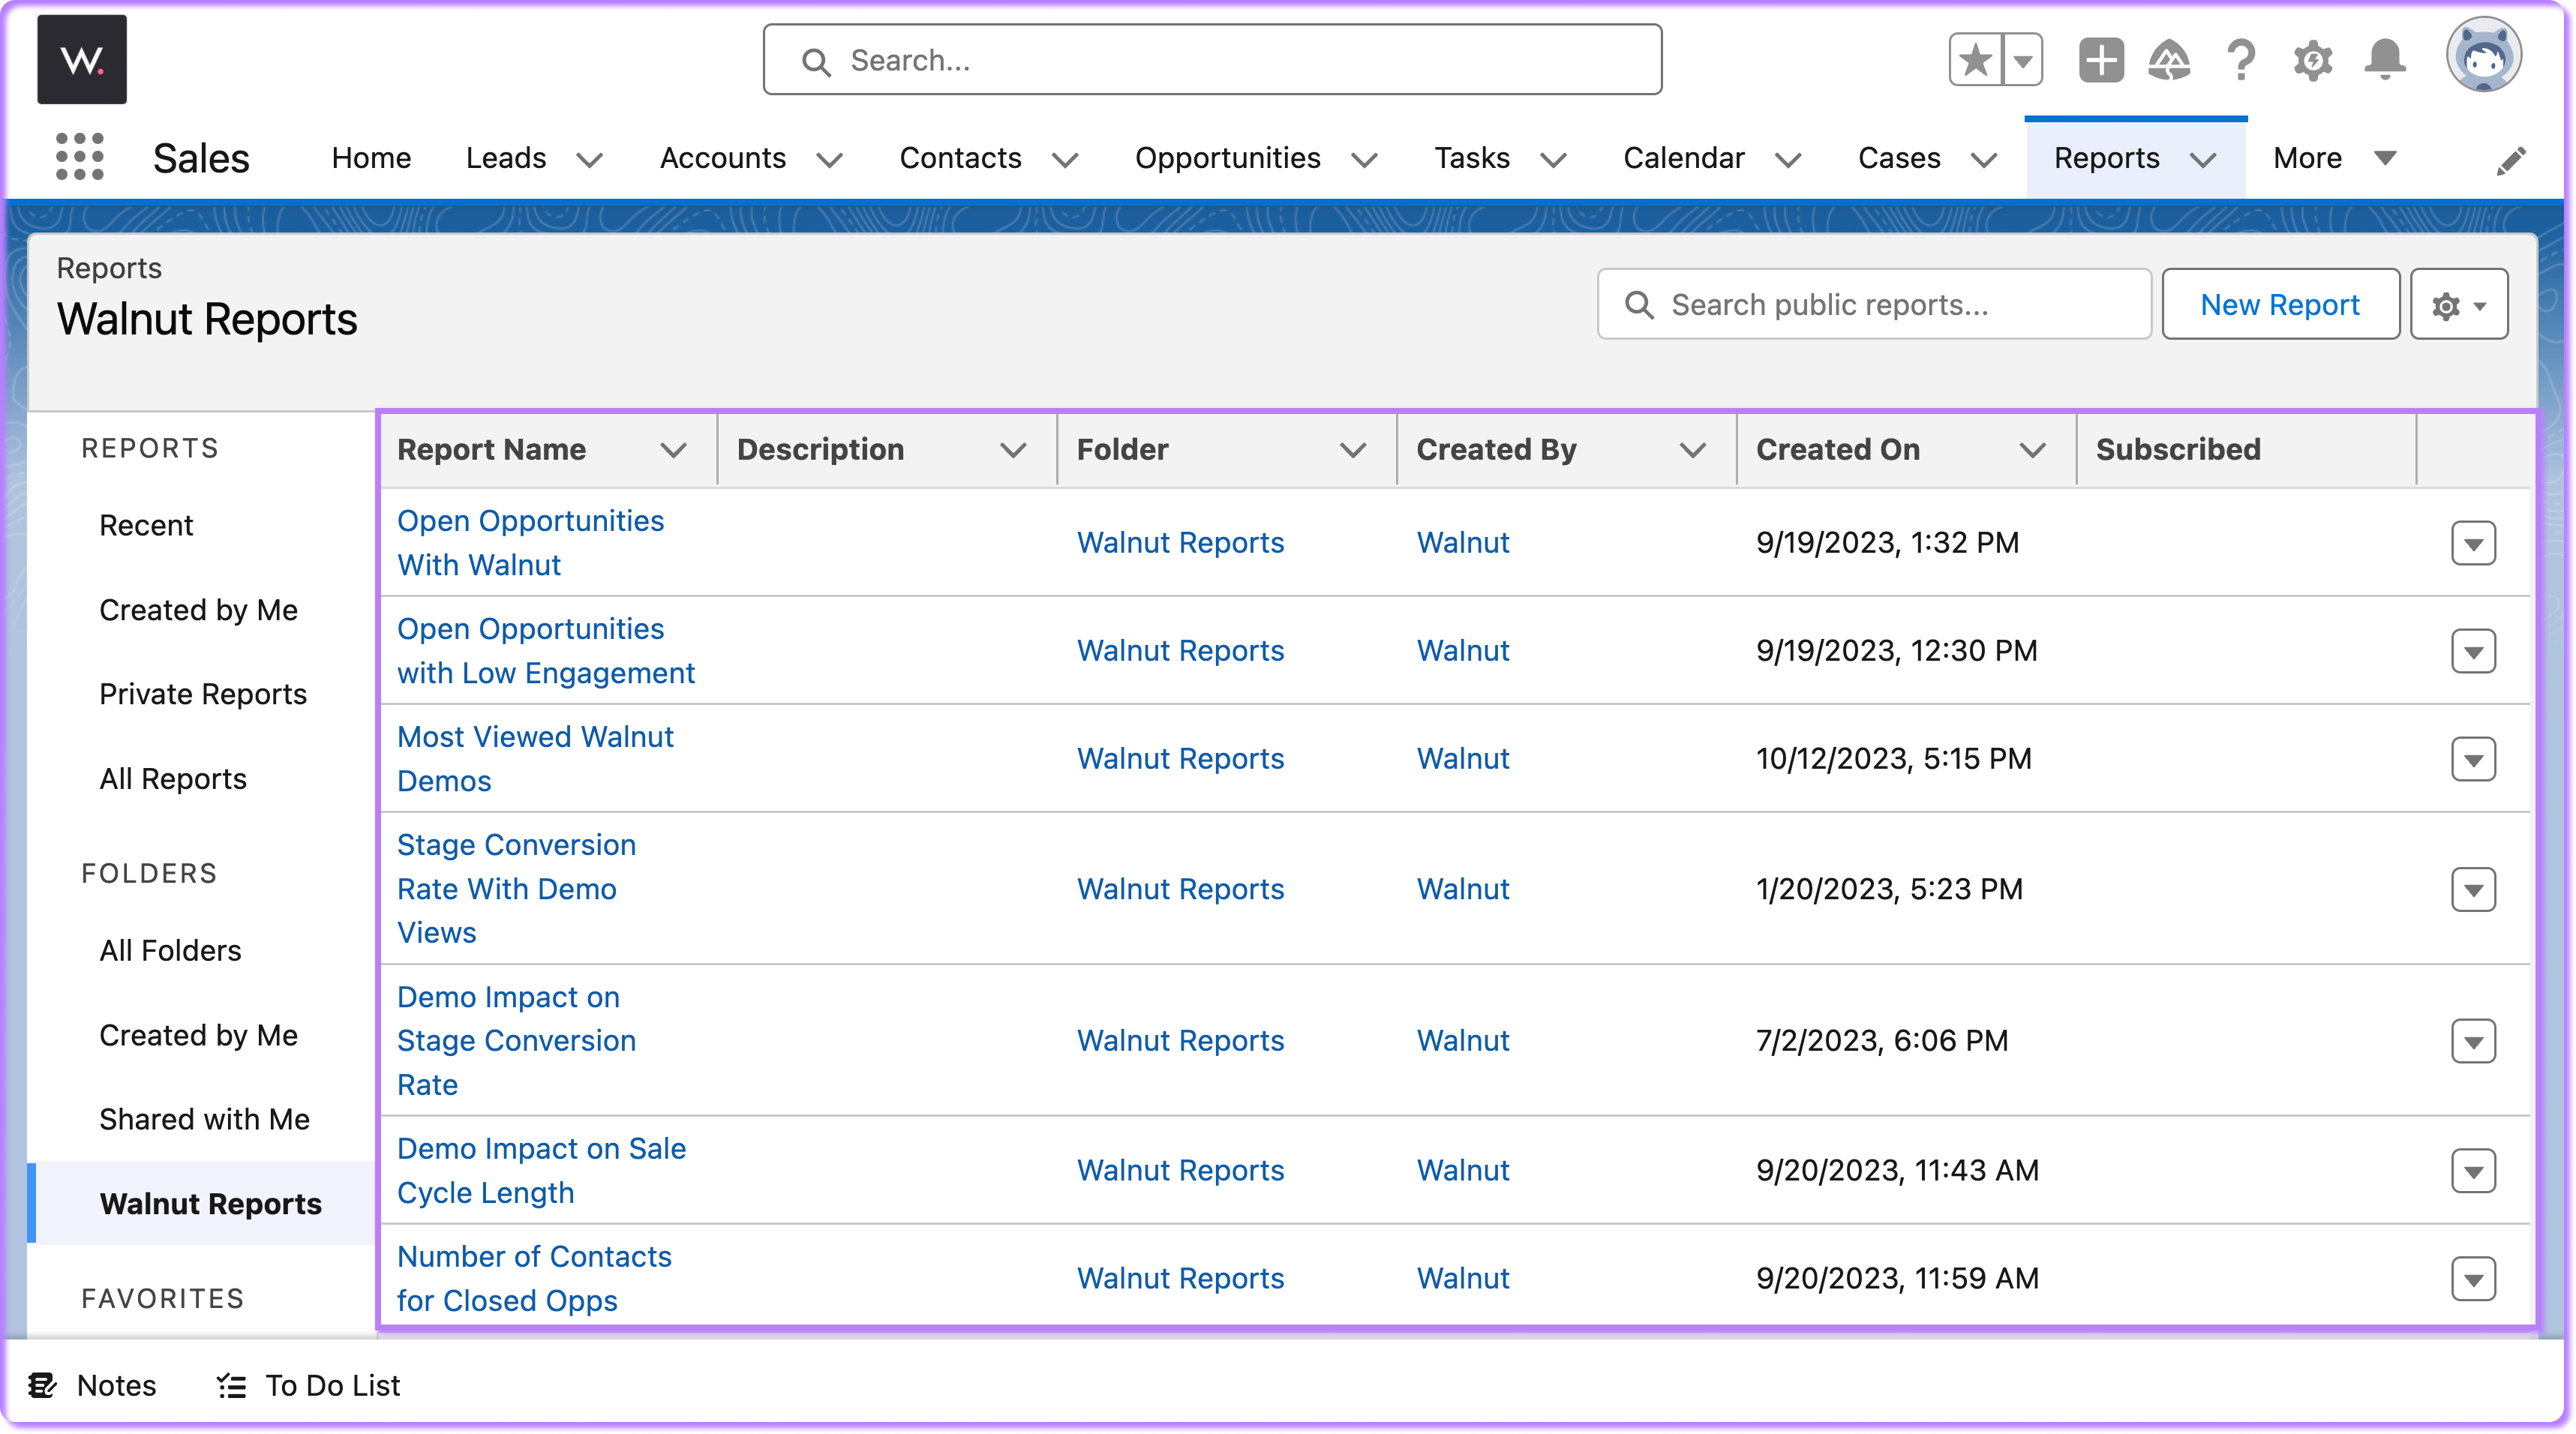Open the App Launcher dots grid
The height and width of the screenshot is (1434, 2576).
pos(79,157)
